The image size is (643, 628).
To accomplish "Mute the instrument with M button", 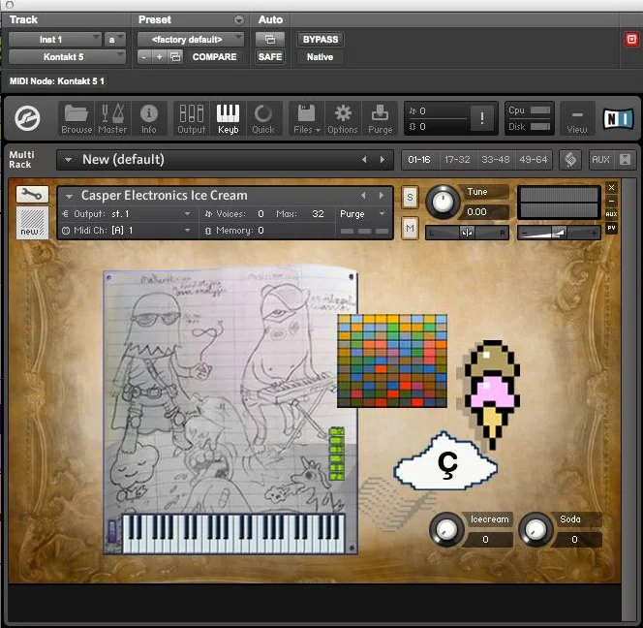I will (x=410, y=228).
